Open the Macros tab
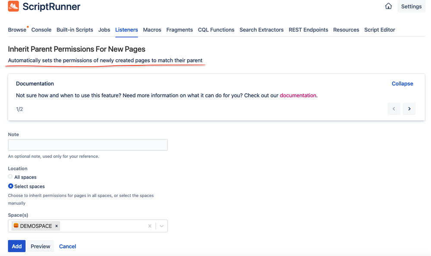Viewport: 431px width, 256px height. (152, 30)
